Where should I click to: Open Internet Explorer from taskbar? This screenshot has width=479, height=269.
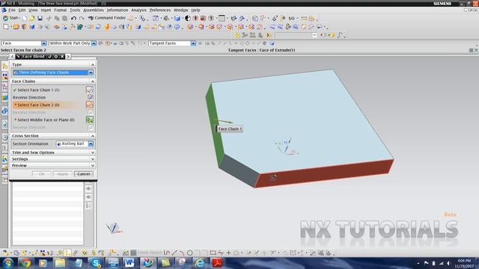pos(200,263)
